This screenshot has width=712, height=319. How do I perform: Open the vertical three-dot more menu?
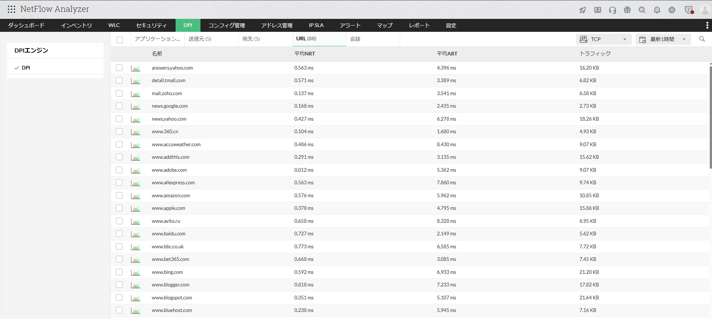coord(707,25)
